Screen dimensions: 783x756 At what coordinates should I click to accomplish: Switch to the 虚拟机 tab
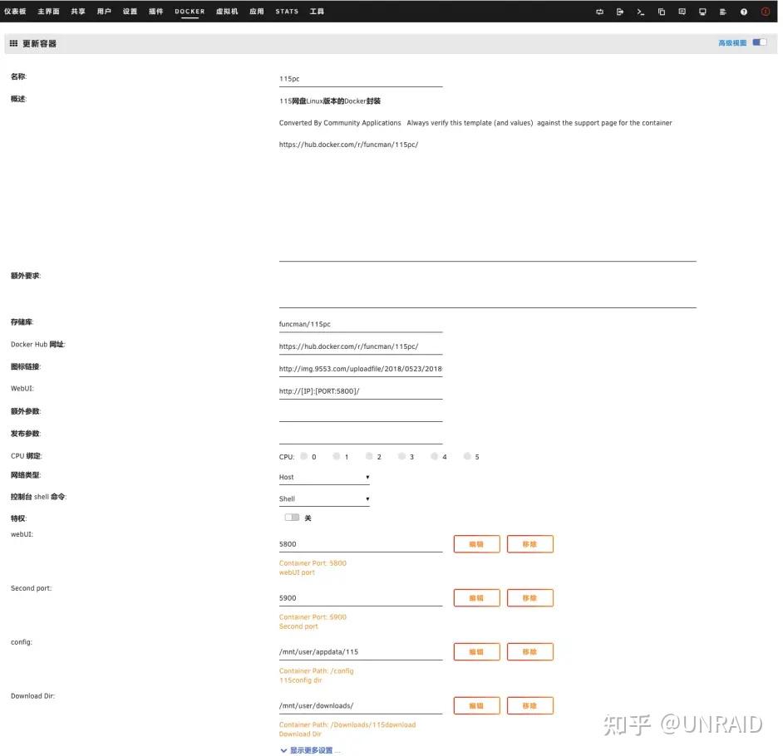[x=227, y=11]
